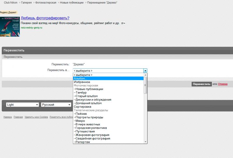Select --Пейзаж option
The image size is (233, 158).
click(108, 114)
